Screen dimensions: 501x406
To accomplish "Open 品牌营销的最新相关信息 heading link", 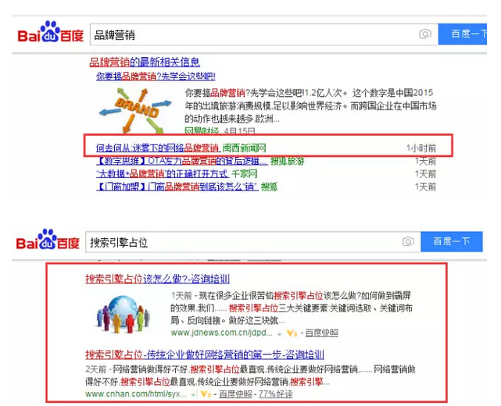I will pos(145,62).
